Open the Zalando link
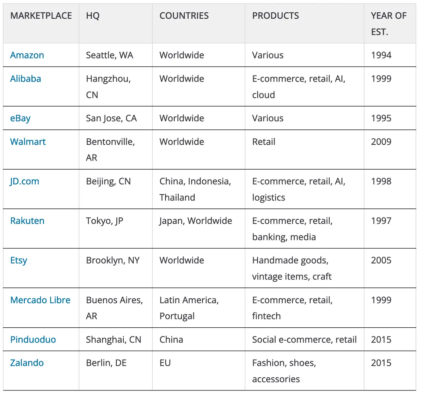This screenshot has height=394, width=423. click(27, 363)
